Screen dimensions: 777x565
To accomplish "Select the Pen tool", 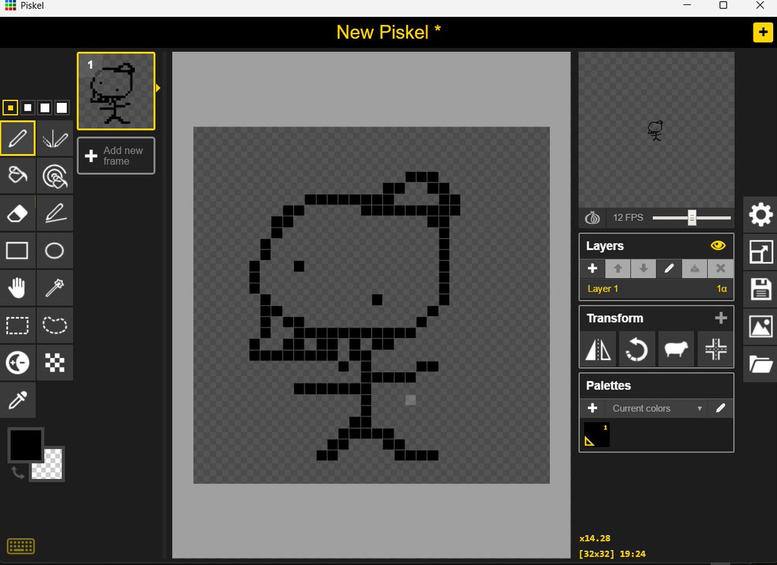I will (17, 138).
